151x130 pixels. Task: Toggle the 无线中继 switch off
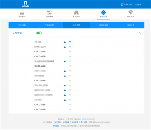coord(39,33)
